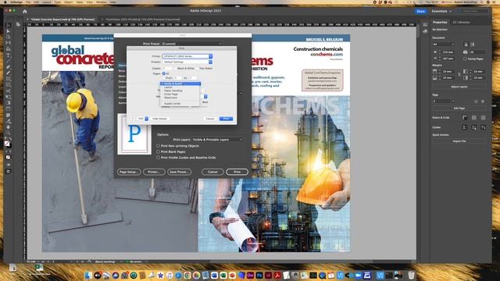Click the Smart Guides icon
This screenshot has width=500, height=281.
coord(483,127)
